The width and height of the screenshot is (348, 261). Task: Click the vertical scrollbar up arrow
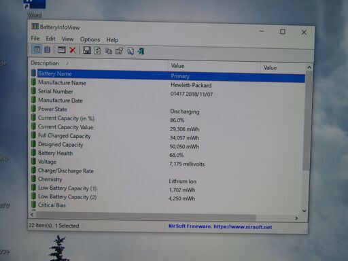click(309, 67)
